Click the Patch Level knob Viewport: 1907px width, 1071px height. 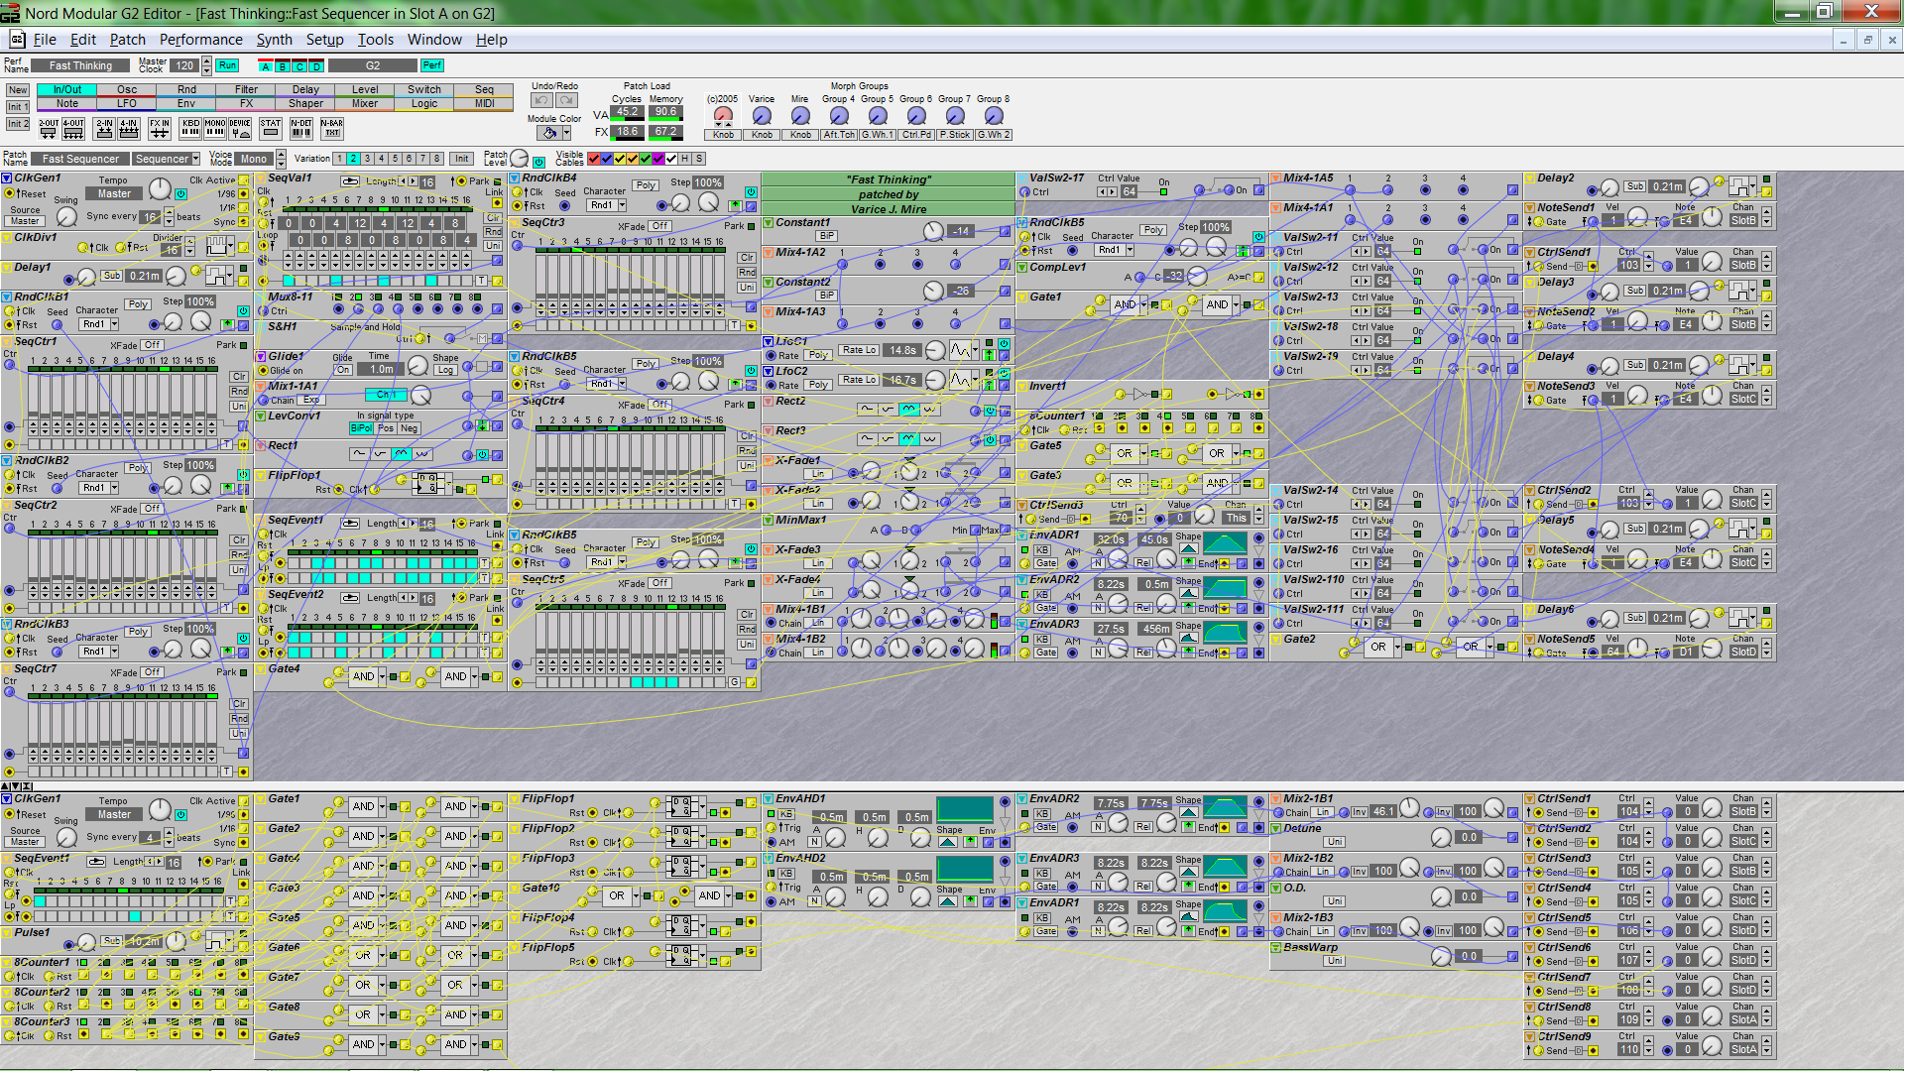(x=520, y=160)
